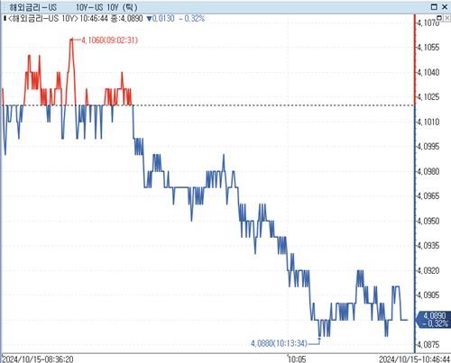Click the 4.0950 tick on the price axis
This screenshot has height=363, width=451.
pyautogui.click(x=428, y=221)
